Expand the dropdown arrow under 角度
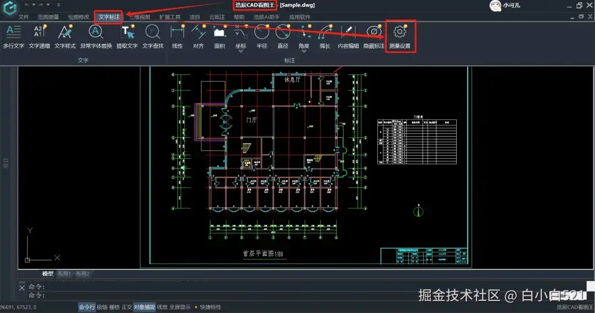Image resolution: width=595 pixels, height=313 pixels. (x=304, y=51)
